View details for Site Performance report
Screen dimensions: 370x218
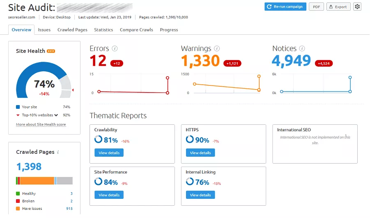click(109, 195)
